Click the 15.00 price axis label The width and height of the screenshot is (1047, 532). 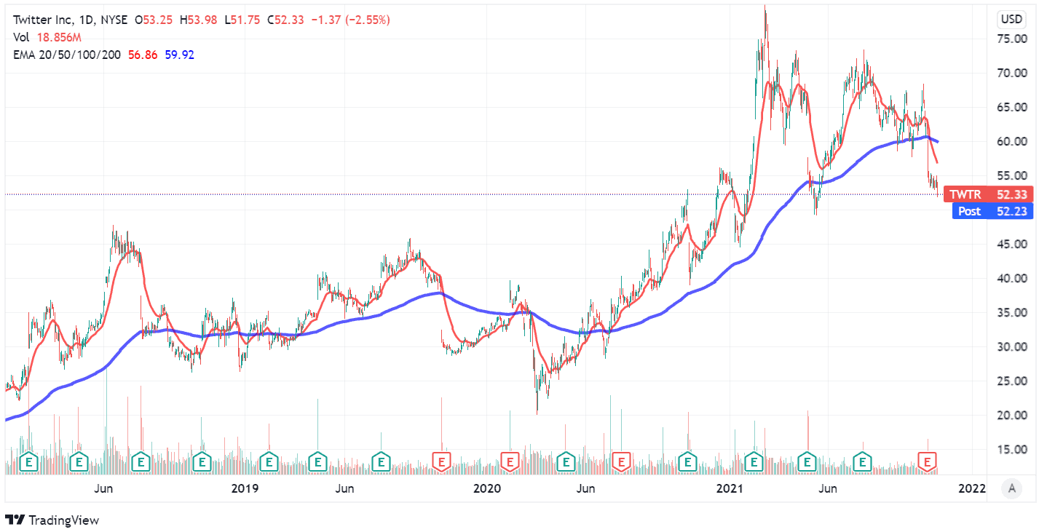point(1012,449)
